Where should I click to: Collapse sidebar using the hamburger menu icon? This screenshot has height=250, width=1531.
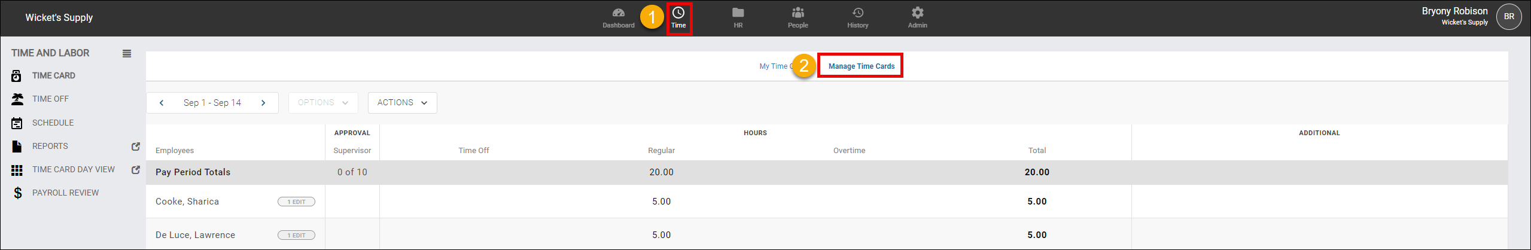pos(127,54)
